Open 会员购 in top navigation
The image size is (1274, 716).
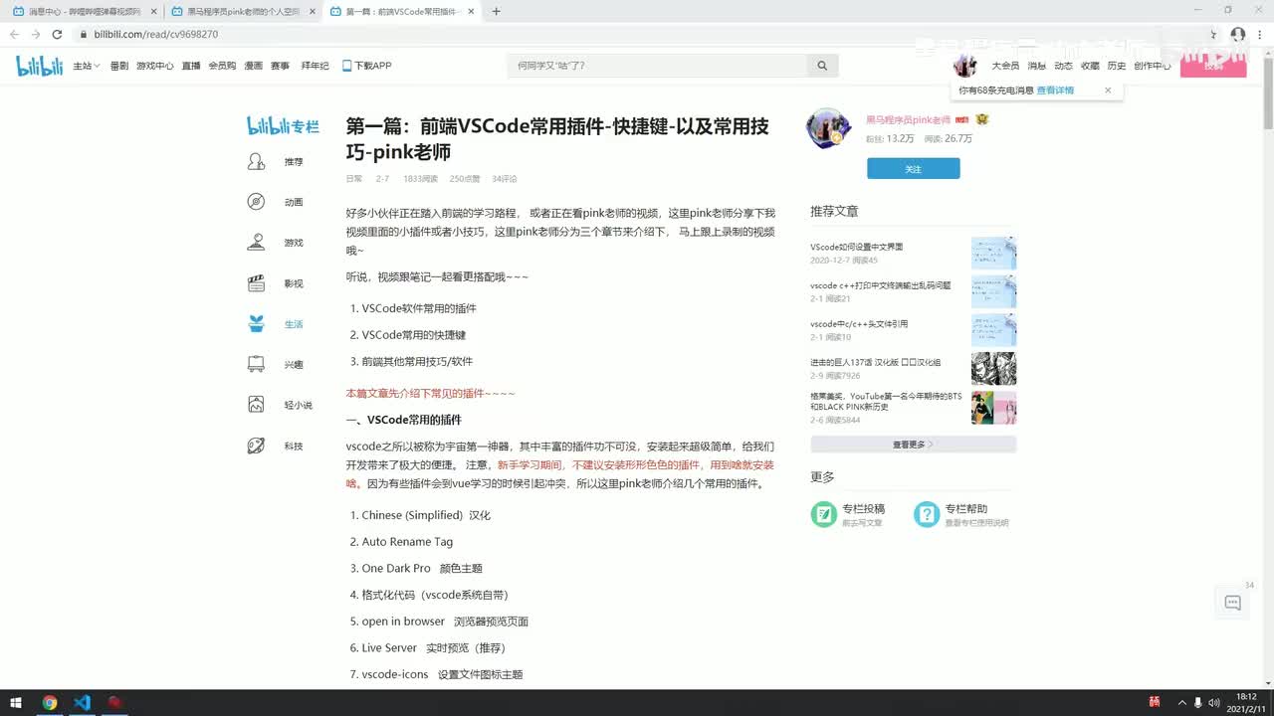pos(222,66)
